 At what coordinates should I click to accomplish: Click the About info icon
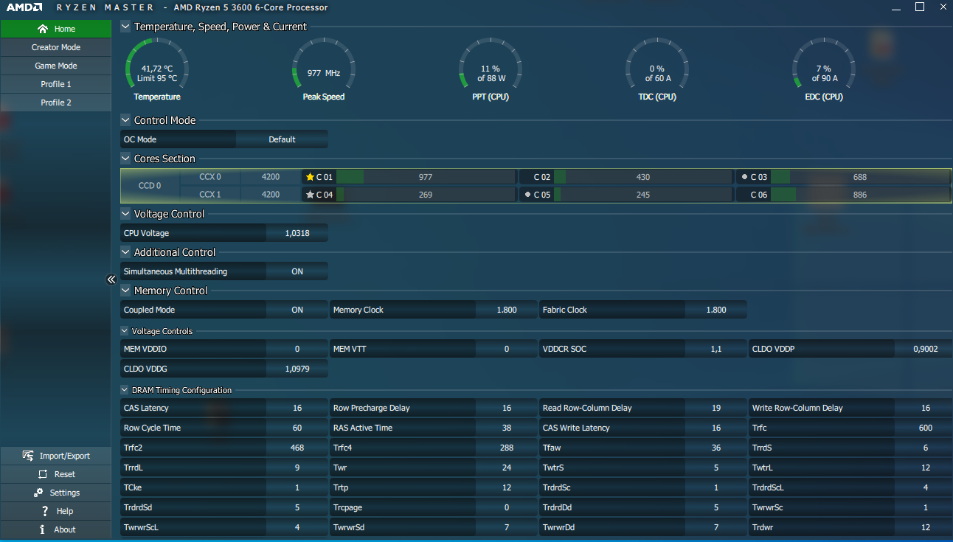[x=43, y=529]
